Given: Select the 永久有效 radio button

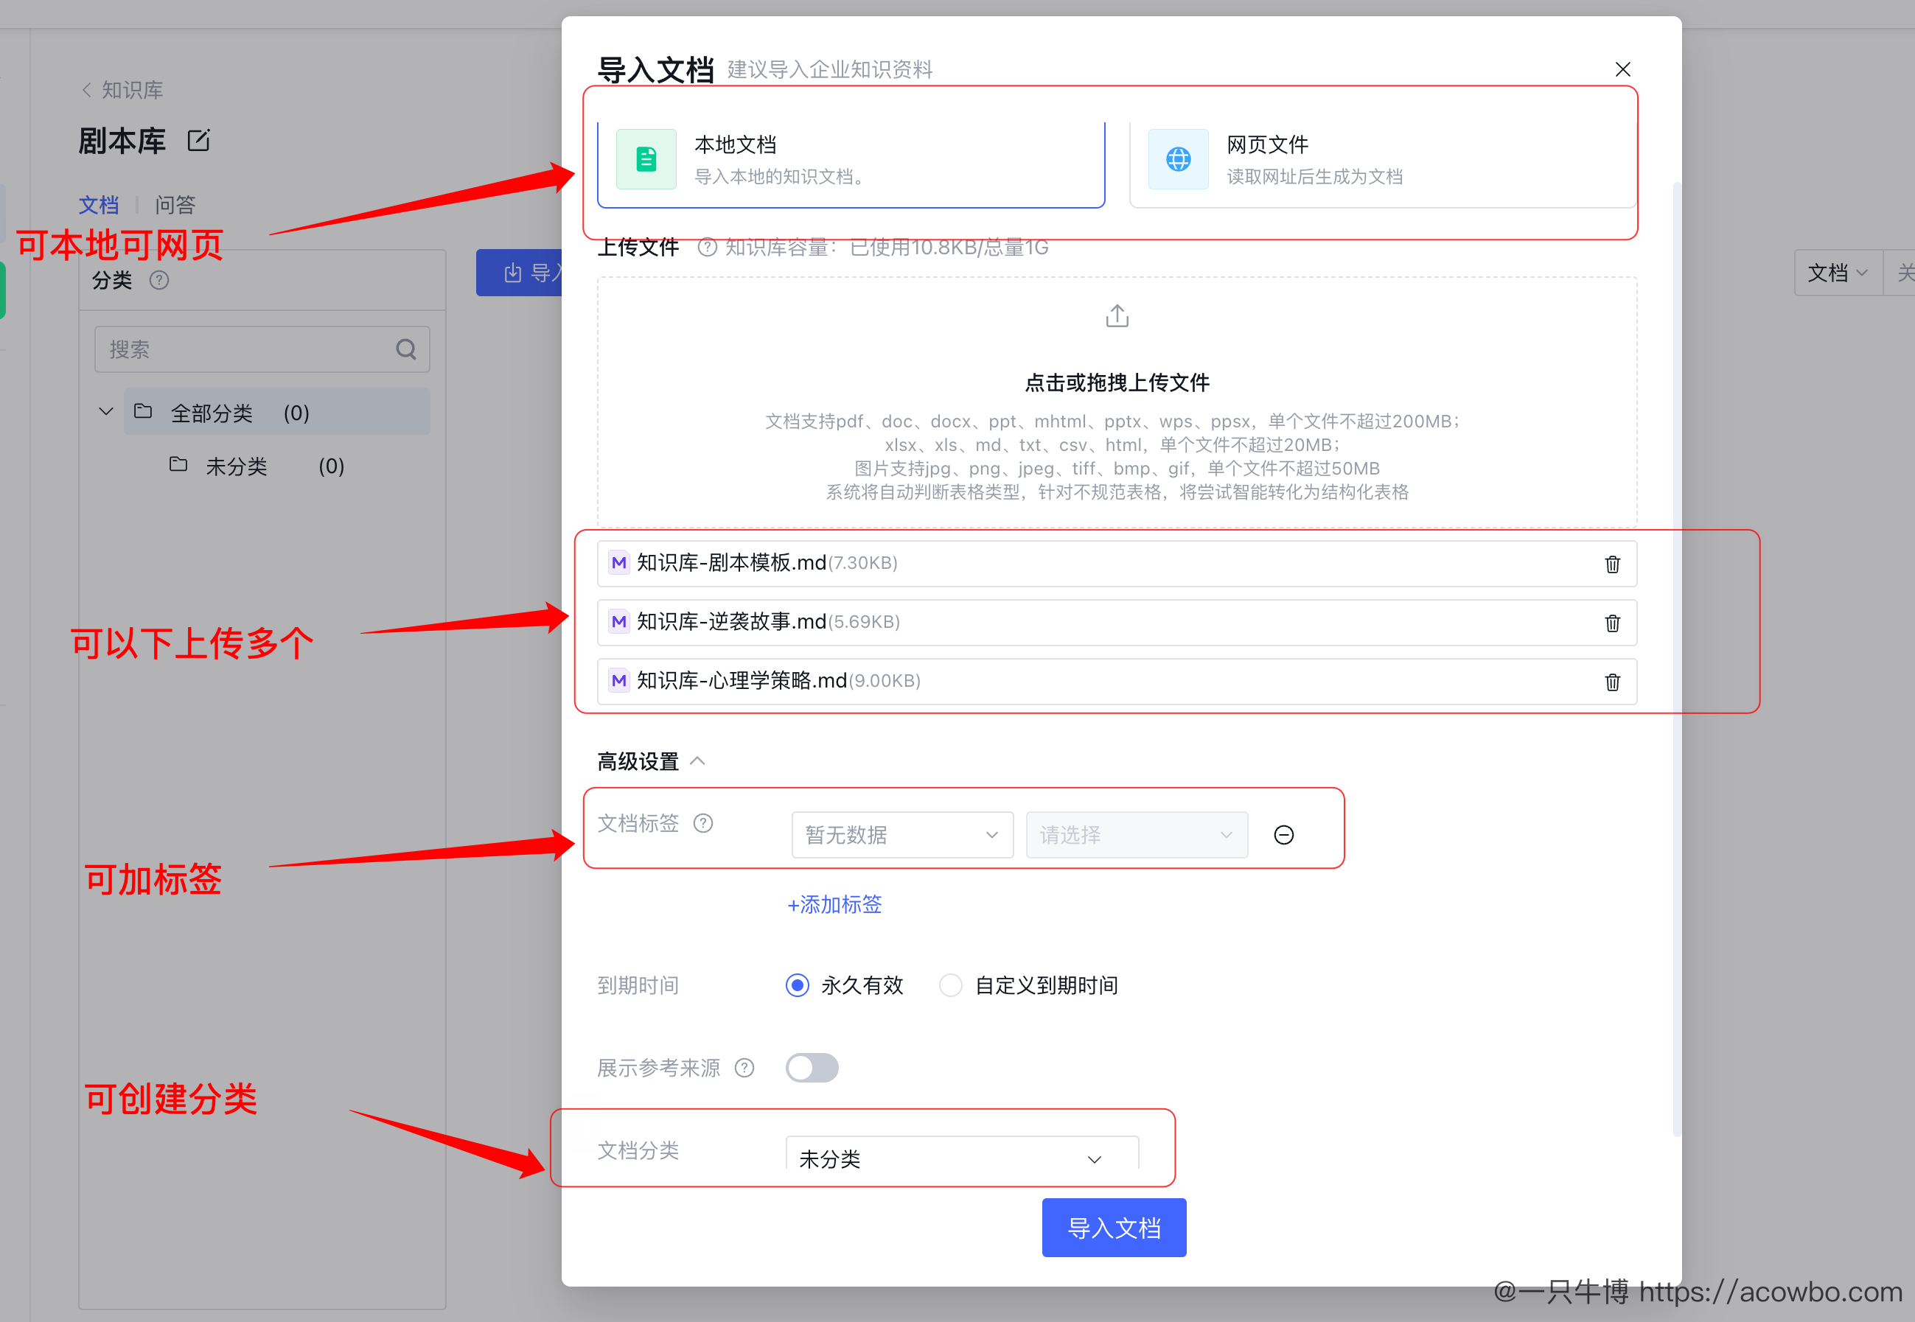Looking at the screenshot, I should (797, 985).
